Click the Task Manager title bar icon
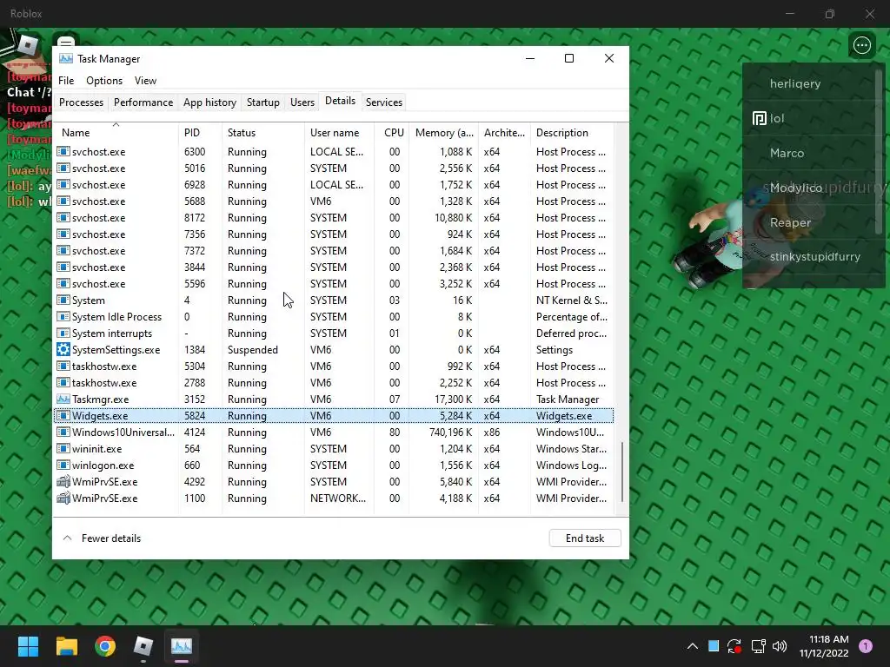Viewport: 890px width, 667px height. point(66,58)
